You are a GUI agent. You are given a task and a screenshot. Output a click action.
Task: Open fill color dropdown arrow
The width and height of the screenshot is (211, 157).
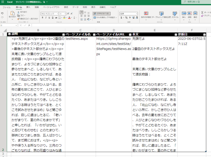click(x=67, y=18)
